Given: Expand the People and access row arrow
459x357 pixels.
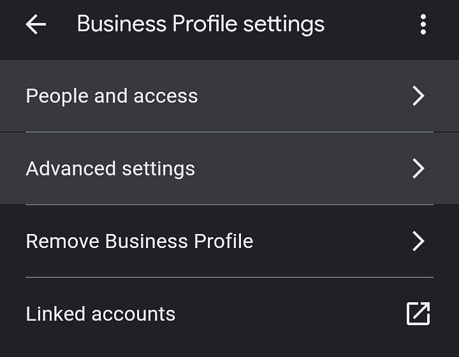Looking at the screenshot, I should point(418,96).
